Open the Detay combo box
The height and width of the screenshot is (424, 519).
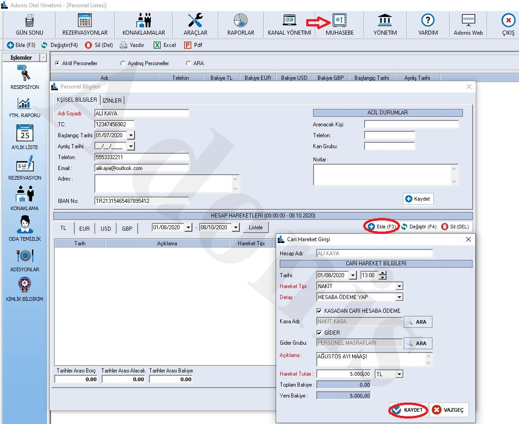tap(399, 297)
